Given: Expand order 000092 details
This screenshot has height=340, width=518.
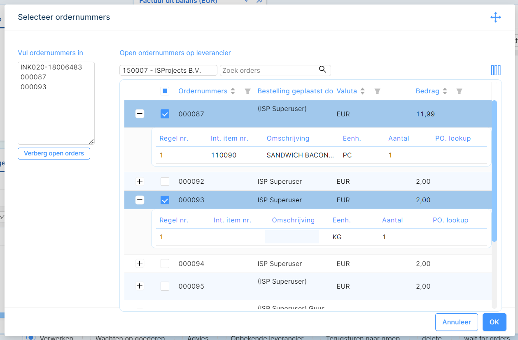Looking at the screenshot, I should pos(140,181).
